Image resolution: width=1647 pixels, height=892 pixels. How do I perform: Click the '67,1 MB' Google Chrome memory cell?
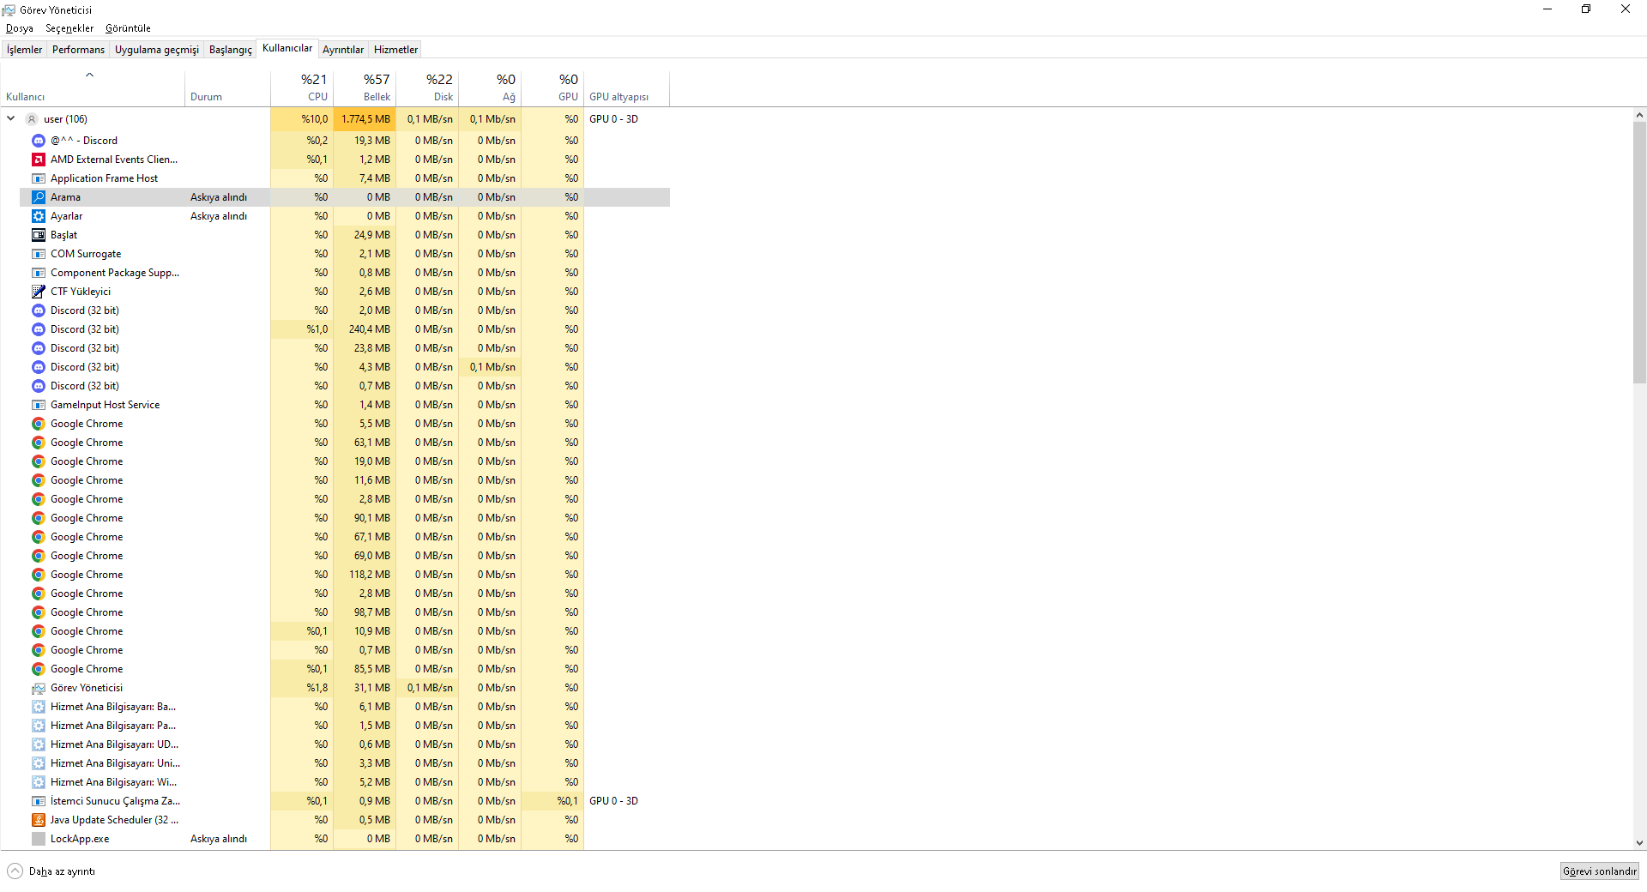tap(365, 537)
